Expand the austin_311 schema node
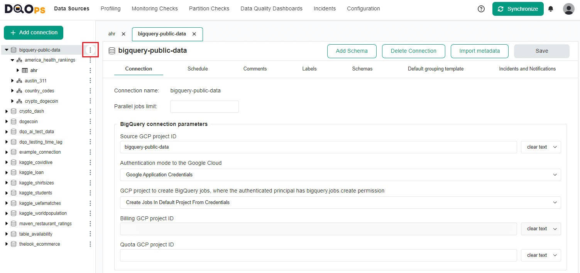 click(12, 81)
